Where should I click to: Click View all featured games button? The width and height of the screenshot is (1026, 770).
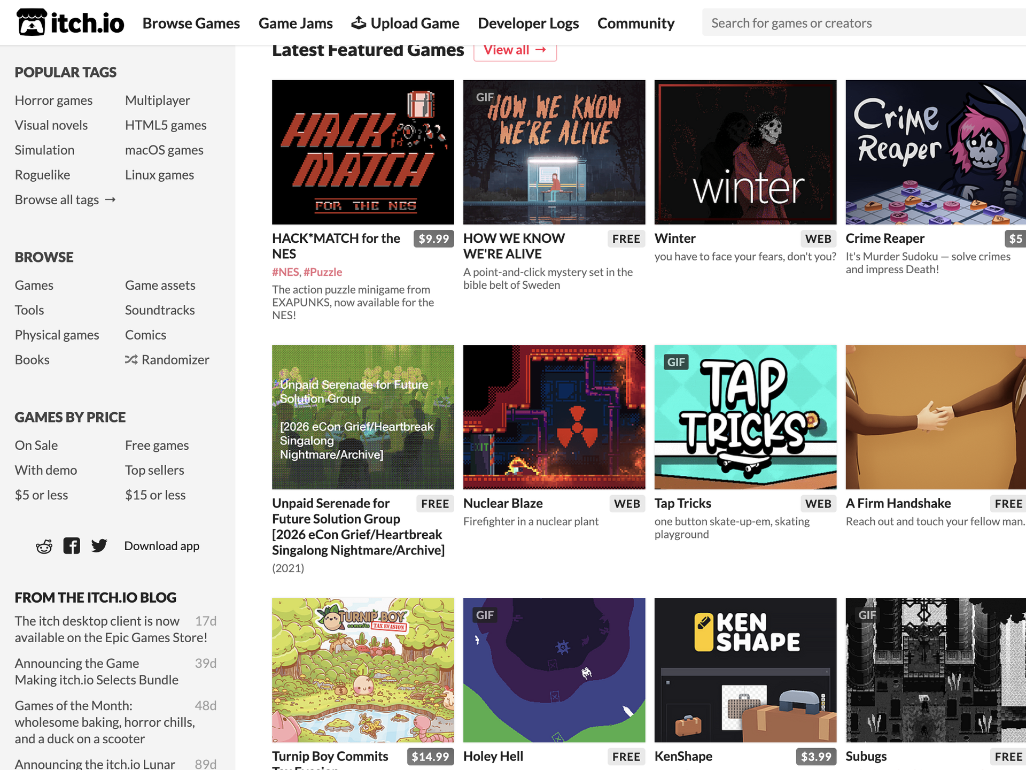(515, 49)
